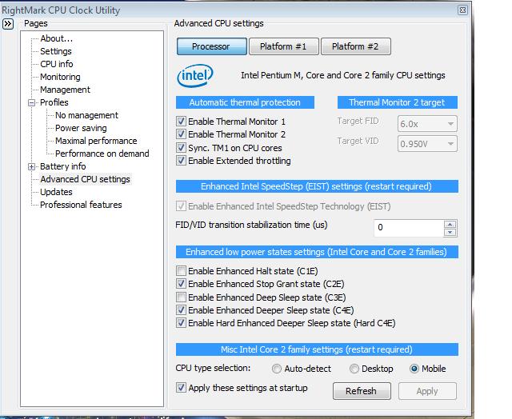Open the Battery info page
Viewport: 512px width, 419px height.
pyautogui.click(x=62, y=166)
